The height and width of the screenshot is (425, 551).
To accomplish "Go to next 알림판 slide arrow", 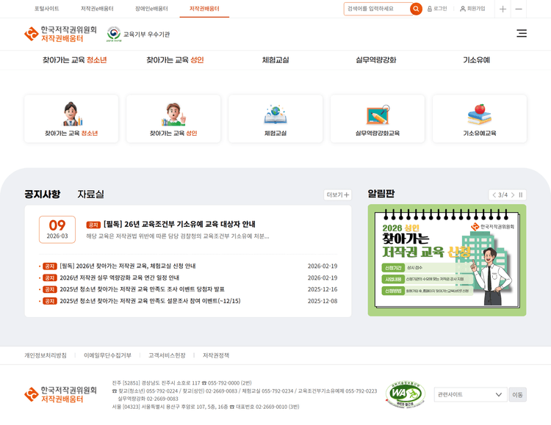I will click(513, 195).
